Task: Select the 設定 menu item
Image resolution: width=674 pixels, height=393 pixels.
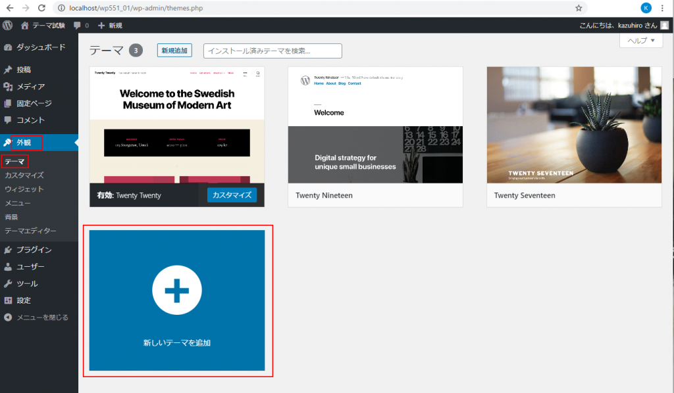Action: 24,300
